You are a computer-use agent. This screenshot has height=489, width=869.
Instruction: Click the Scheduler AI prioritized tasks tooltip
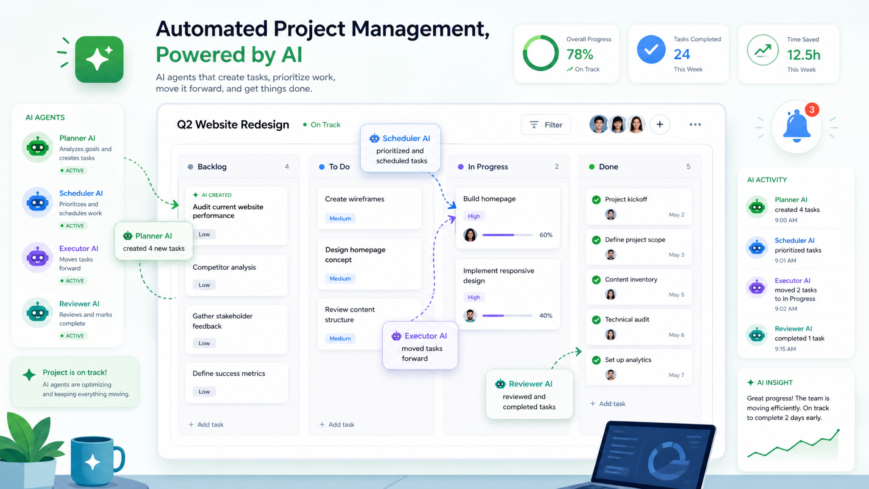(401, 148)
